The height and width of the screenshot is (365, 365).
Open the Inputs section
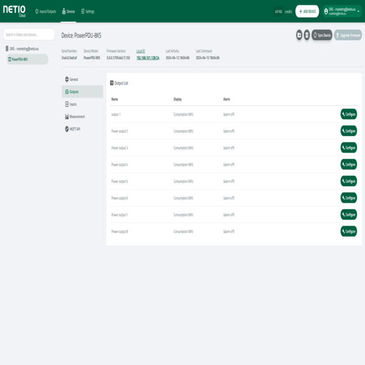[x=72, y=104]
